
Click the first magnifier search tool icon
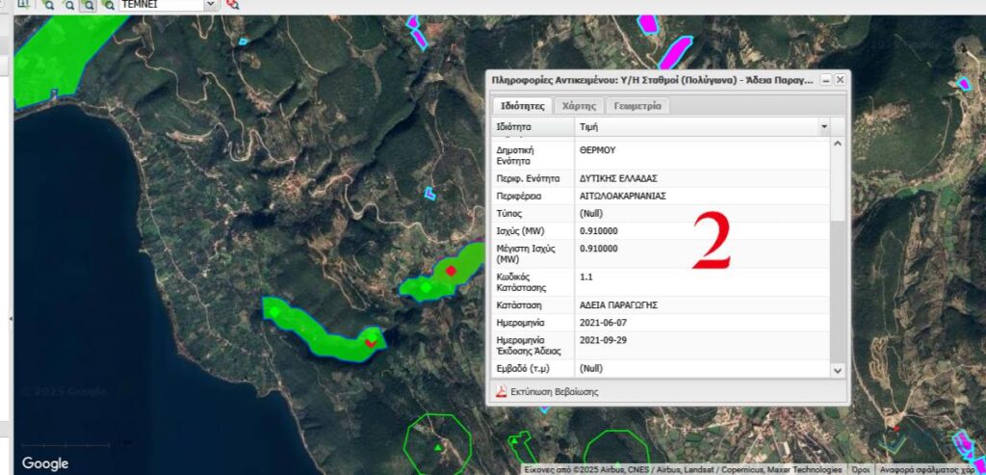[47, 4]
